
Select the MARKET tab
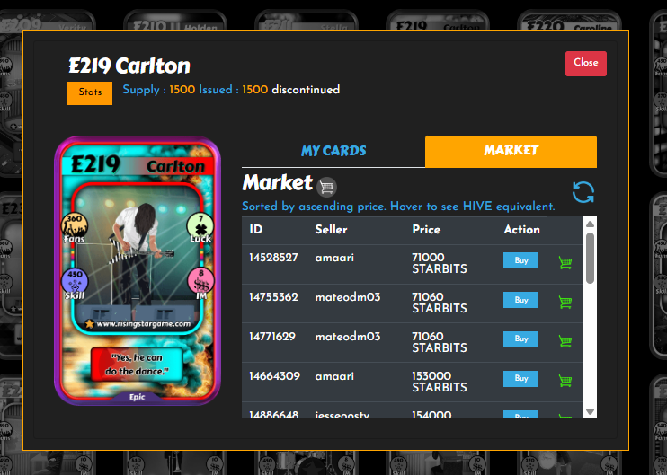click(511, 151)
